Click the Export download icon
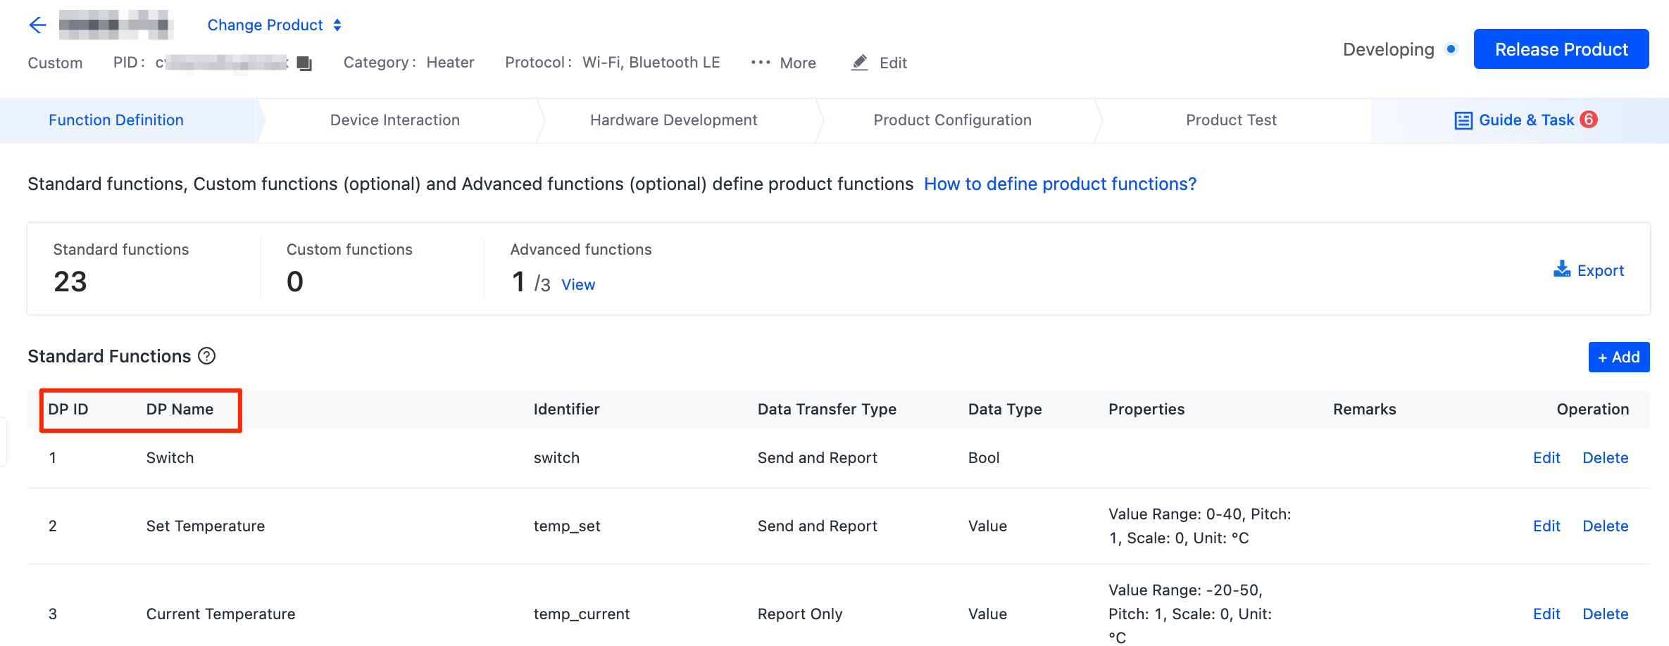The image size is (1669, 646). pos(1562,270)
